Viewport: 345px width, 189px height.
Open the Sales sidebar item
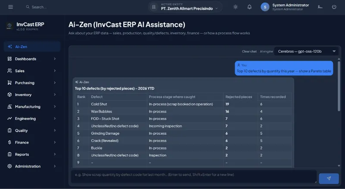tap(32, 71)
